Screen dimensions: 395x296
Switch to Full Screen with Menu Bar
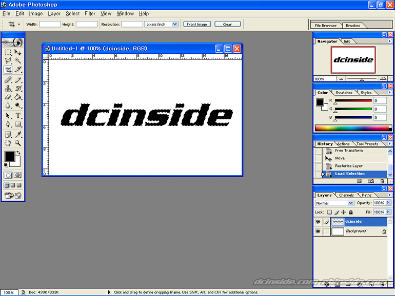click(13, 185)
